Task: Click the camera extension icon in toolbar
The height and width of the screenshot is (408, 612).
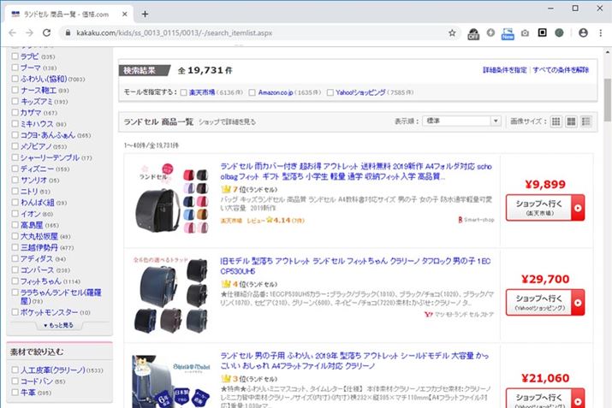Action: 524,33
